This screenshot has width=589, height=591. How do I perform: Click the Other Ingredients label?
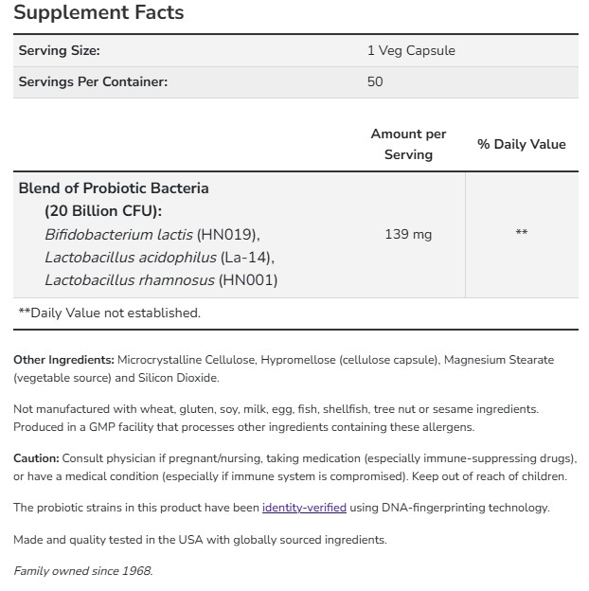pos(63,360)
